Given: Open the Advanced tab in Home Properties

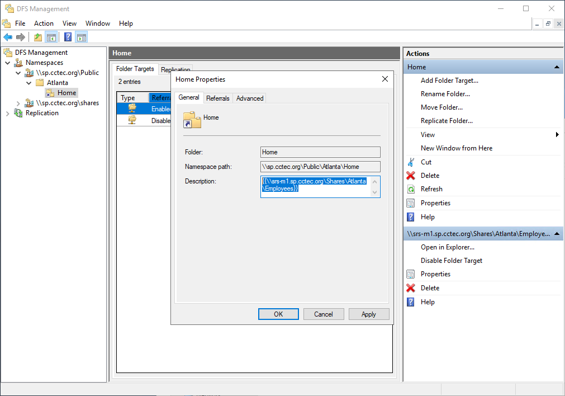Looking at the screenshot, I should click(249, 98).
